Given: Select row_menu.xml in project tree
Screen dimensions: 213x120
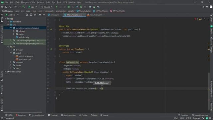Looking at the screenshot, I should coord(25,59).
